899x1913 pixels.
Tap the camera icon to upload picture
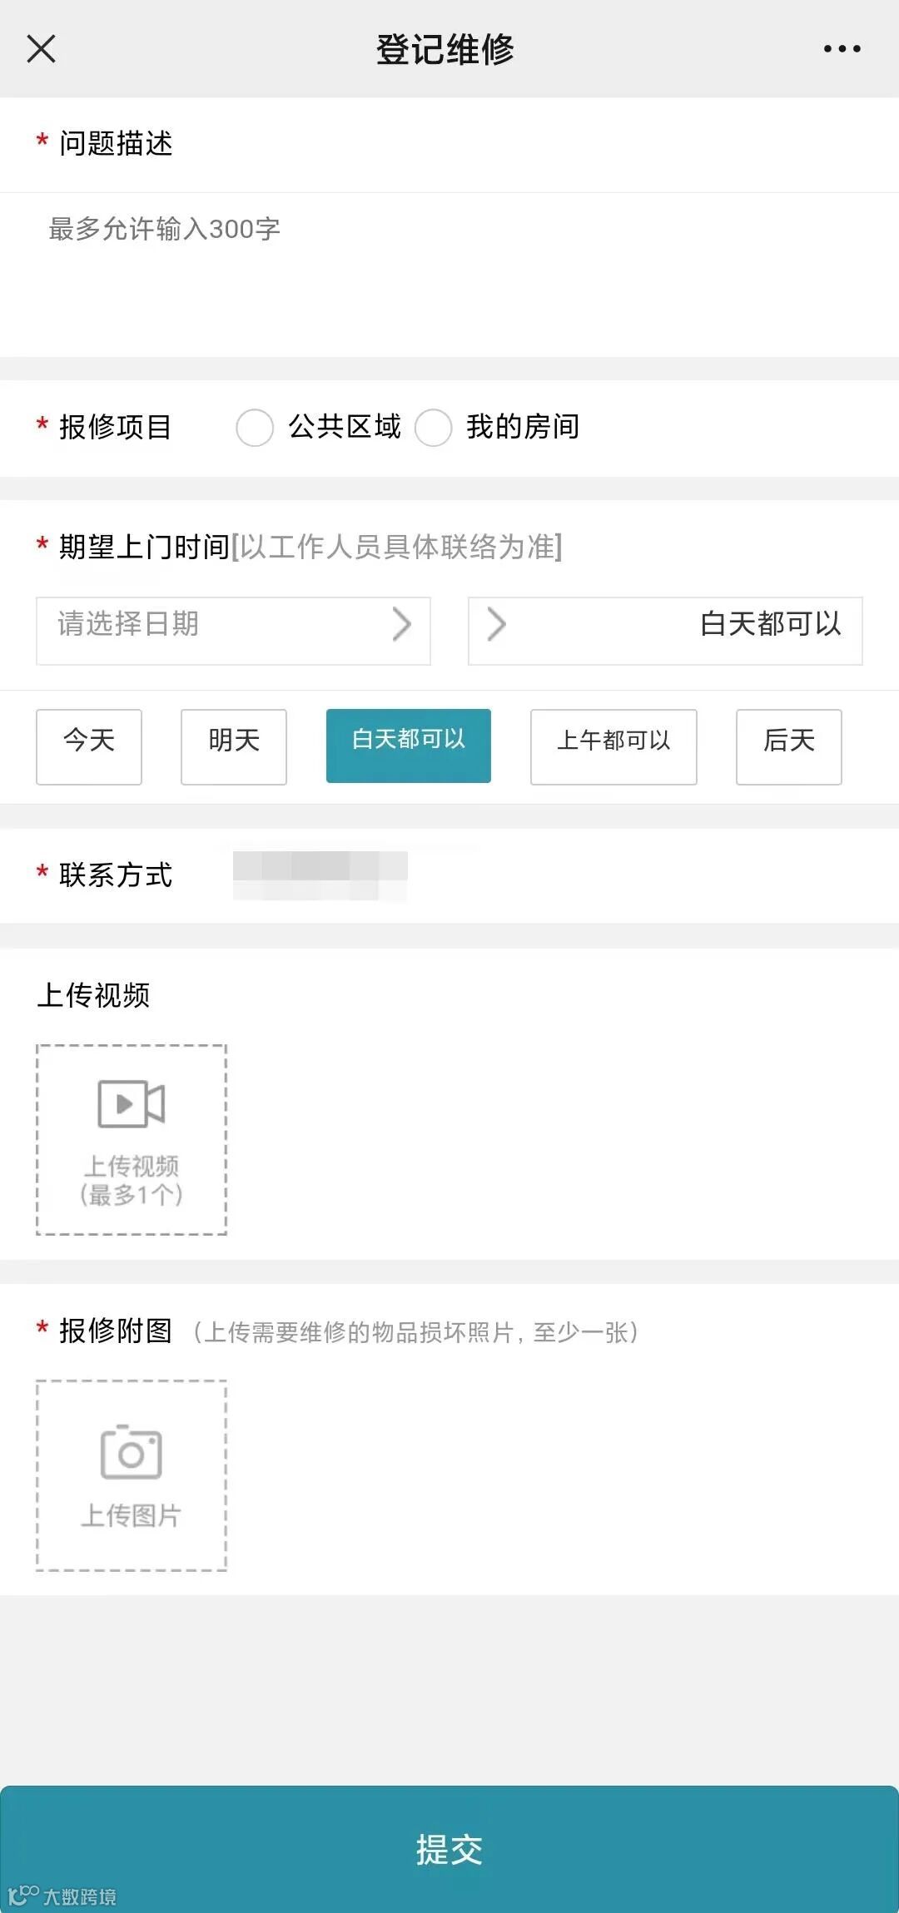(131, 1452)
